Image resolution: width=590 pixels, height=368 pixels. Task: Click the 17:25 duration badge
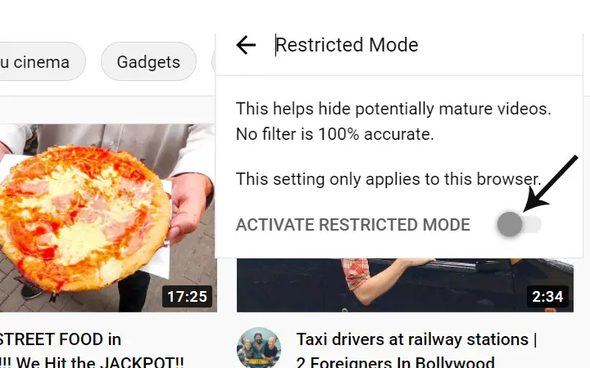click(x=187, y=296)
